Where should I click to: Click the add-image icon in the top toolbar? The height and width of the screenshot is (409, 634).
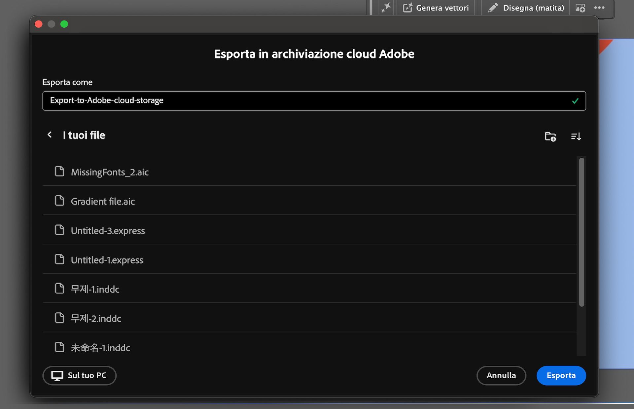(x=581, y=7)
